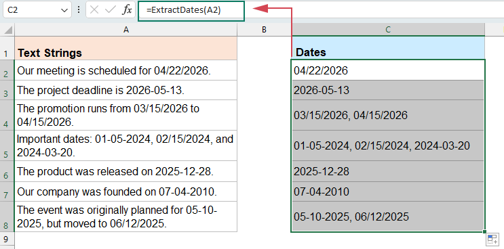Select result cell showing only 2026-05-13
The height and width of the screenshot is (249, 504).
coord(388,90)
